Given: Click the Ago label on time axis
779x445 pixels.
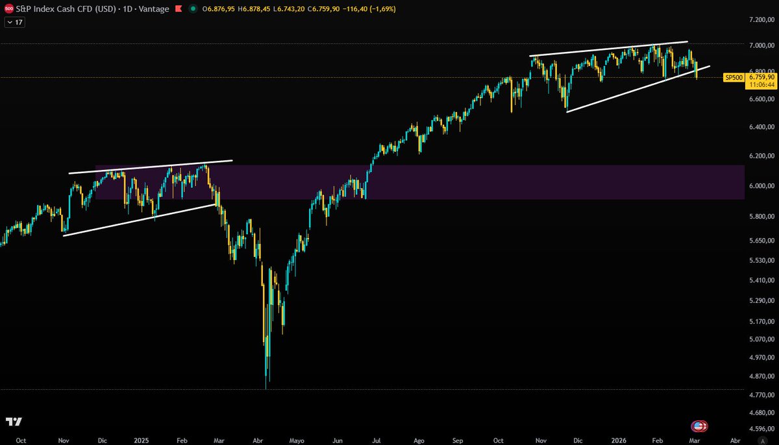Looking at the screenshot, I should click(x=418, y=439).
